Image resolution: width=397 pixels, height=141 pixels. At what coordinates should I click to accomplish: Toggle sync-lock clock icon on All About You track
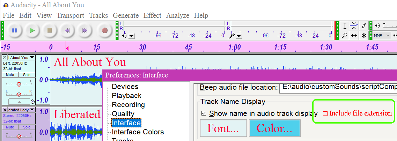click(33, 102)
